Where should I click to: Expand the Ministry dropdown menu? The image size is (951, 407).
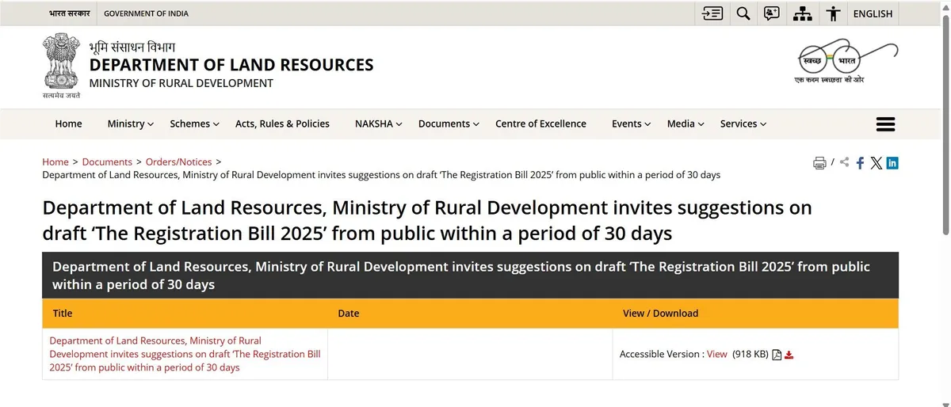(130, 124)
